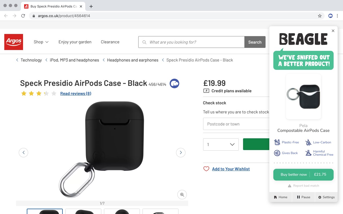Open Chrome's three-dot menu
The height and width of the screenshot is (214, 343).
tap(338, 16)
